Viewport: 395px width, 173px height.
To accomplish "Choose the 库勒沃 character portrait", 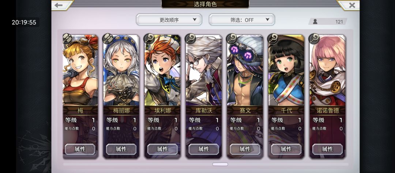I will pyautogui.click(x=204, y=70).
